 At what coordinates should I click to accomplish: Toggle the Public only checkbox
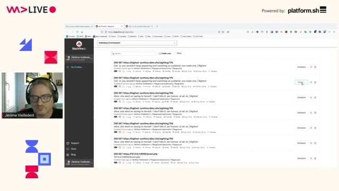pyautogui.click(x=160, y=54)
